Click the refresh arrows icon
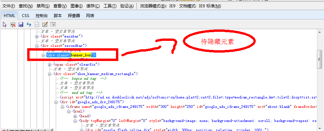Viewport: 324px width, 131px height. coord(29,25)
